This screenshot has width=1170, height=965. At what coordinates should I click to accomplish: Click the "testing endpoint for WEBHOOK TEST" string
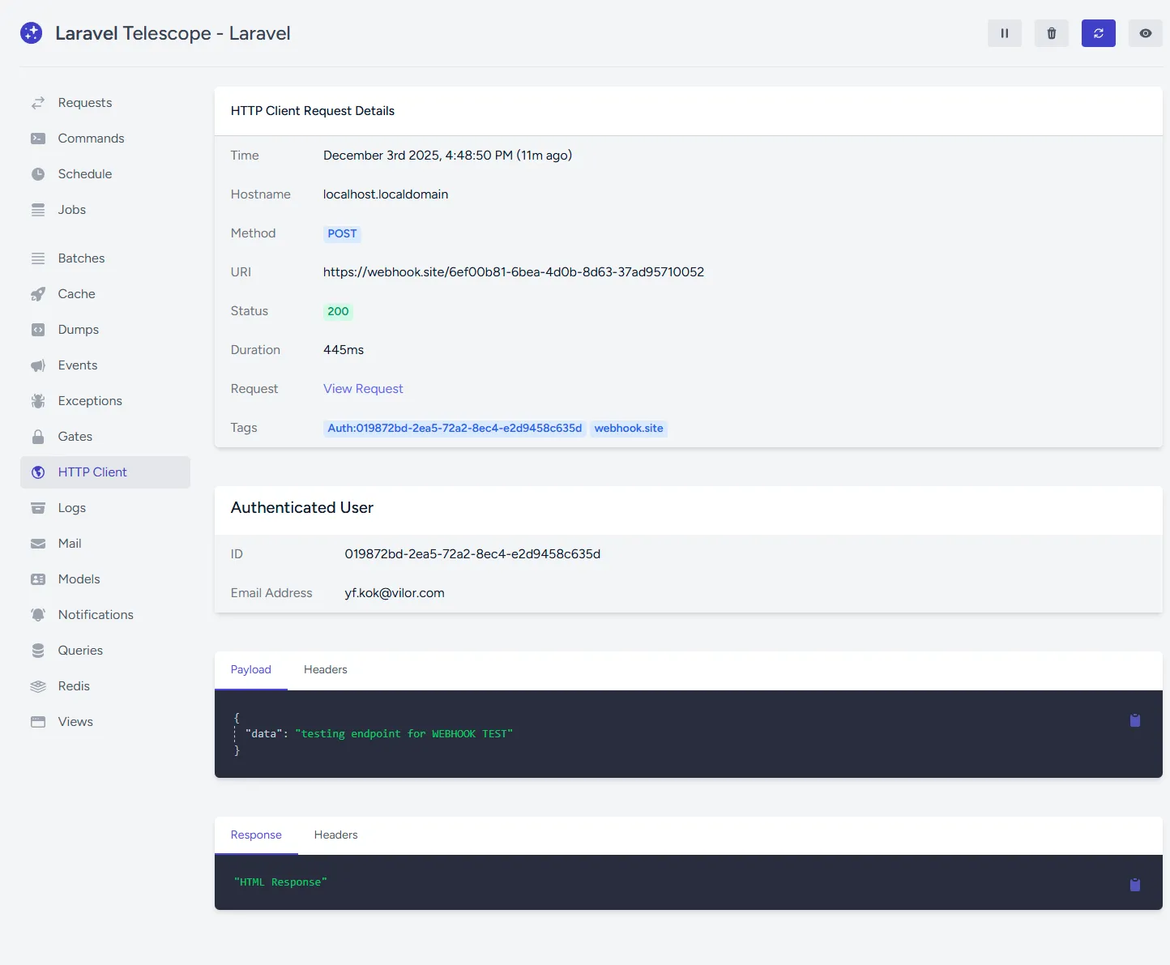404,734
